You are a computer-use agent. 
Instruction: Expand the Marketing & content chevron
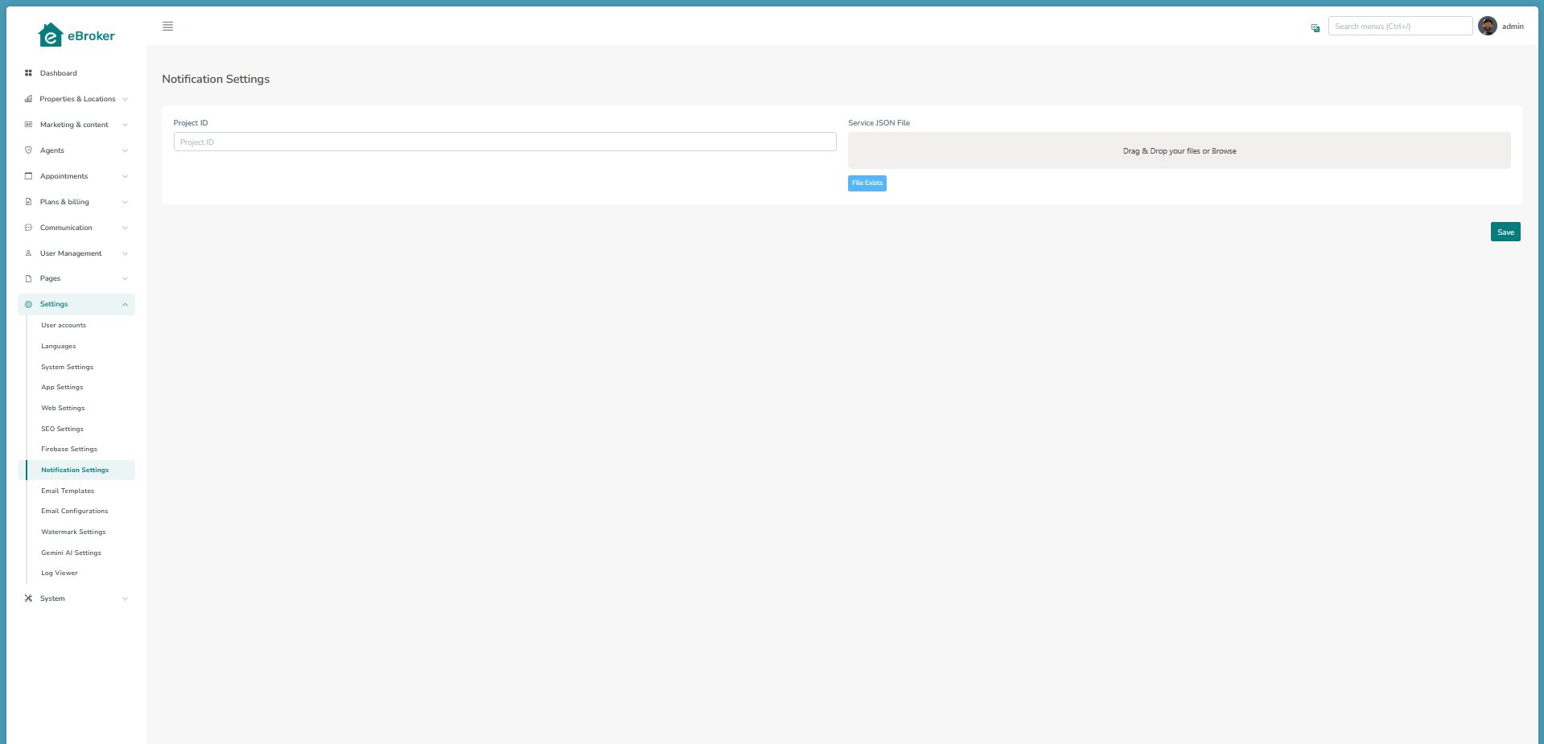click(x=125, y=125)
